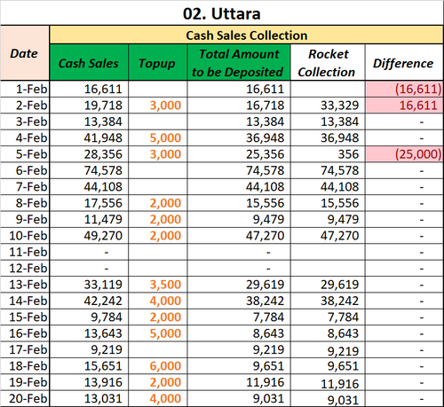Click the 9,784 cash sales cell
Screen dimensions: 444x407
pos(89,317)
